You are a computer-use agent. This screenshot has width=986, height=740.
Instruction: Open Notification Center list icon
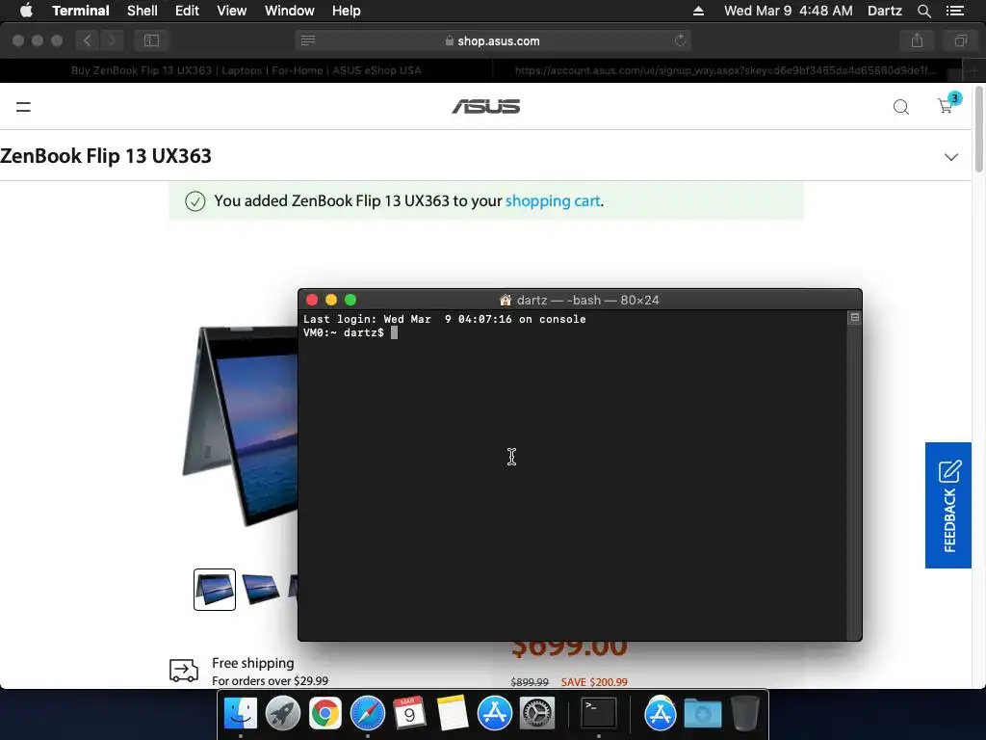pyautogui.click(x=954, y=11)
